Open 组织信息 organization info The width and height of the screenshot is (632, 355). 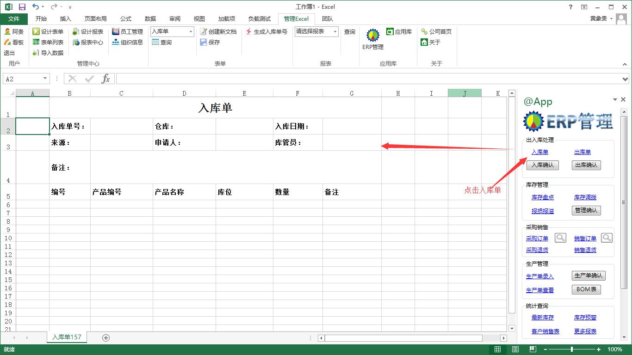coord(128,42)
